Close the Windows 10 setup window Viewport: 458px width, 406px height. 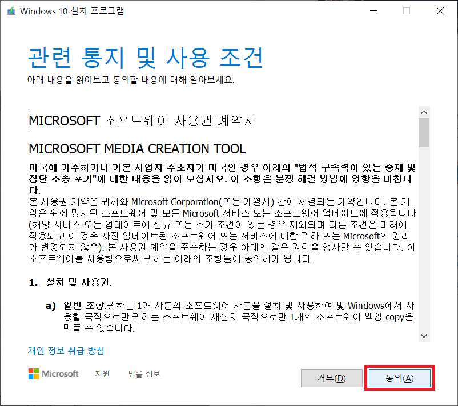tap(440, 11)
